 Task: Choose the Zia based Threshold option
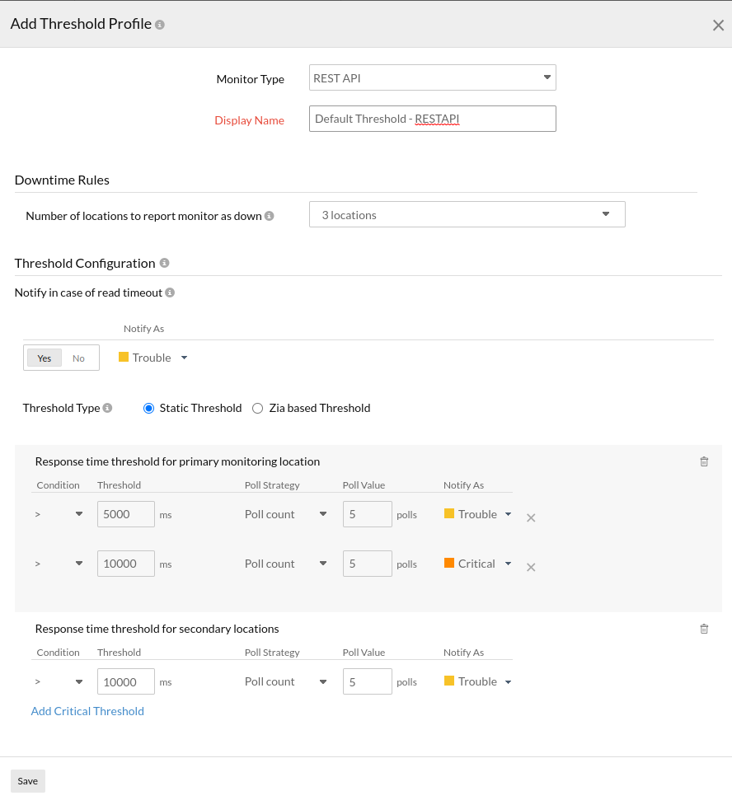(x=257, y=408)
